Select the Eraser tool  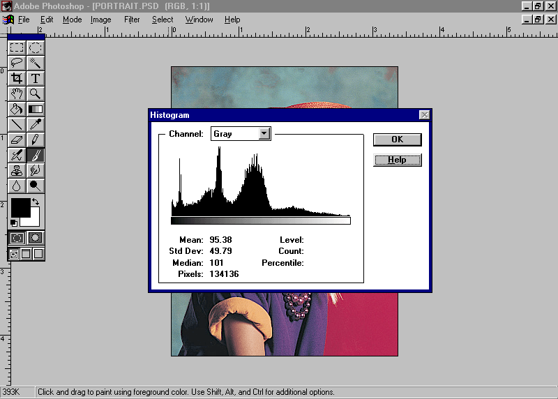(x=17, y=140)
